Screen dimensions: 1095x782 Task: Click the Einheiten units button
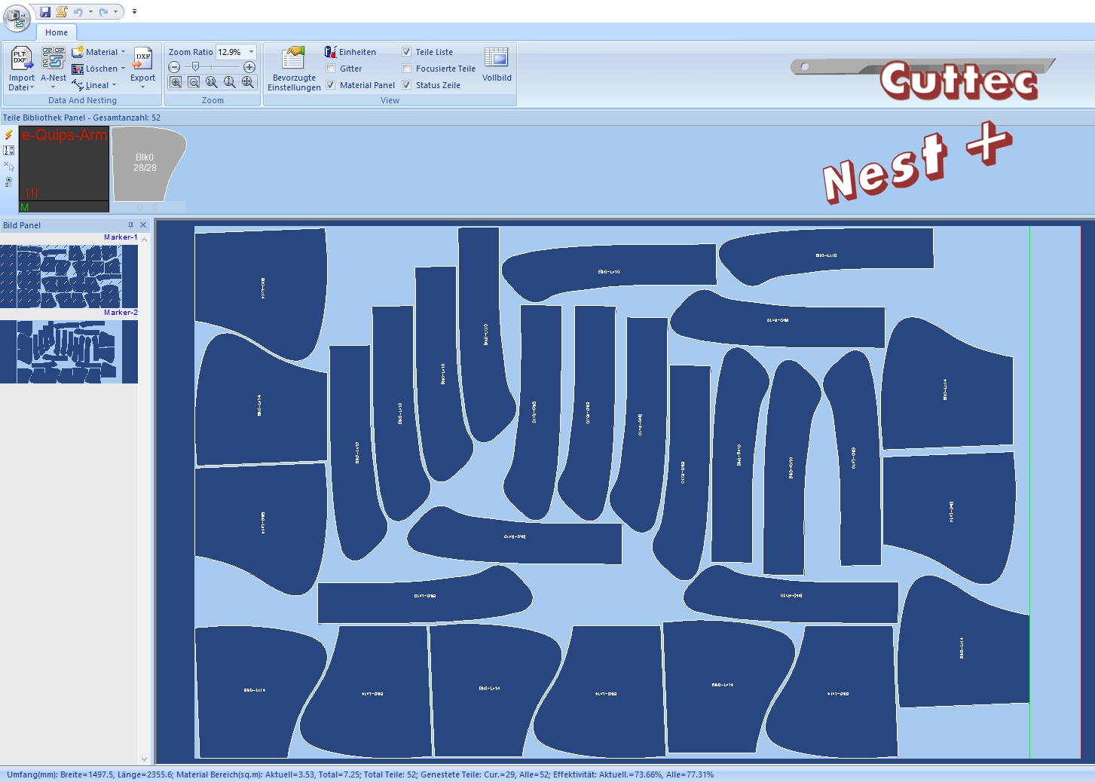coord(350,52)
